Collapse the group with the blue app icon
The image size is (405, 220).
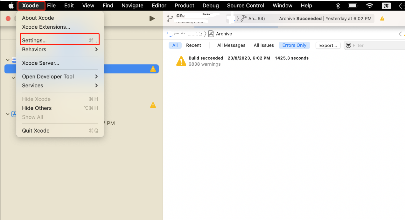(8, 114)
